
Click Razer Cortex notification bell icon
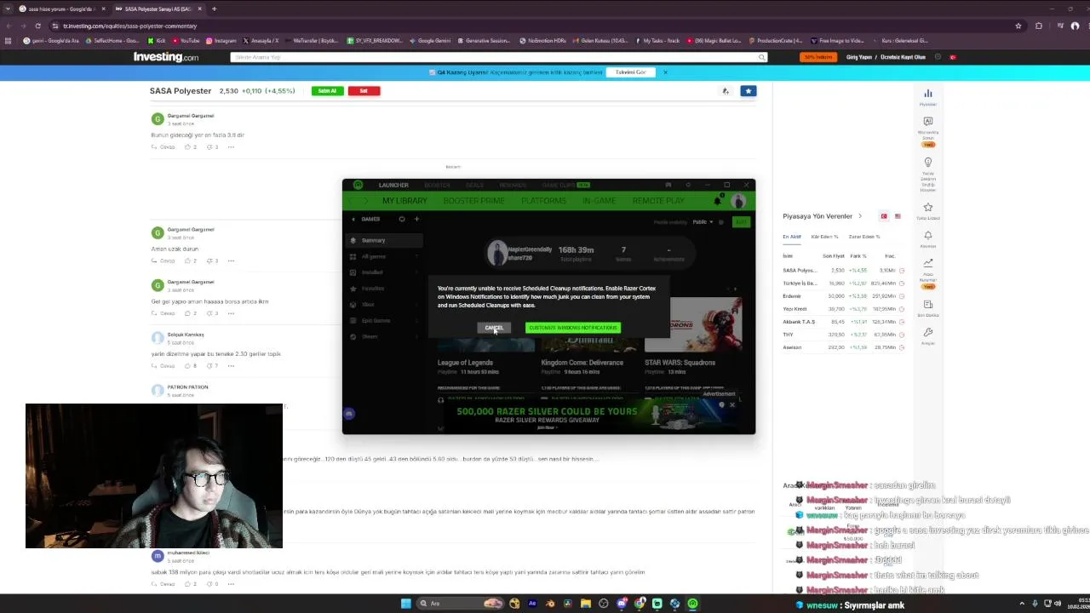click(717, 201)
